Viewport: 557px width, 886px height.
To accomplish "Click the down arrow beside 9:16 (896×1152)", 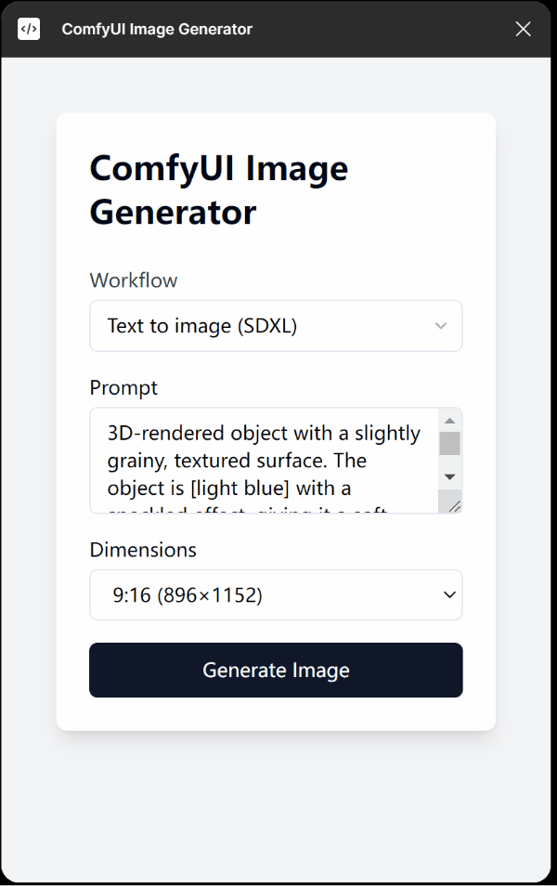I will (449, 595).
